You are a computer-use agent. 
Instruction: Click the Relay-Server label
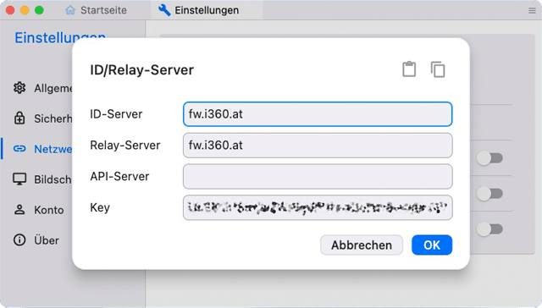(x=125, y=145)
